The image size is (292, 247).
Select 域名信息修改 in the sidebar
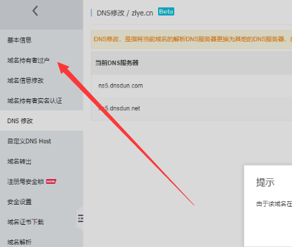[26, 81]
